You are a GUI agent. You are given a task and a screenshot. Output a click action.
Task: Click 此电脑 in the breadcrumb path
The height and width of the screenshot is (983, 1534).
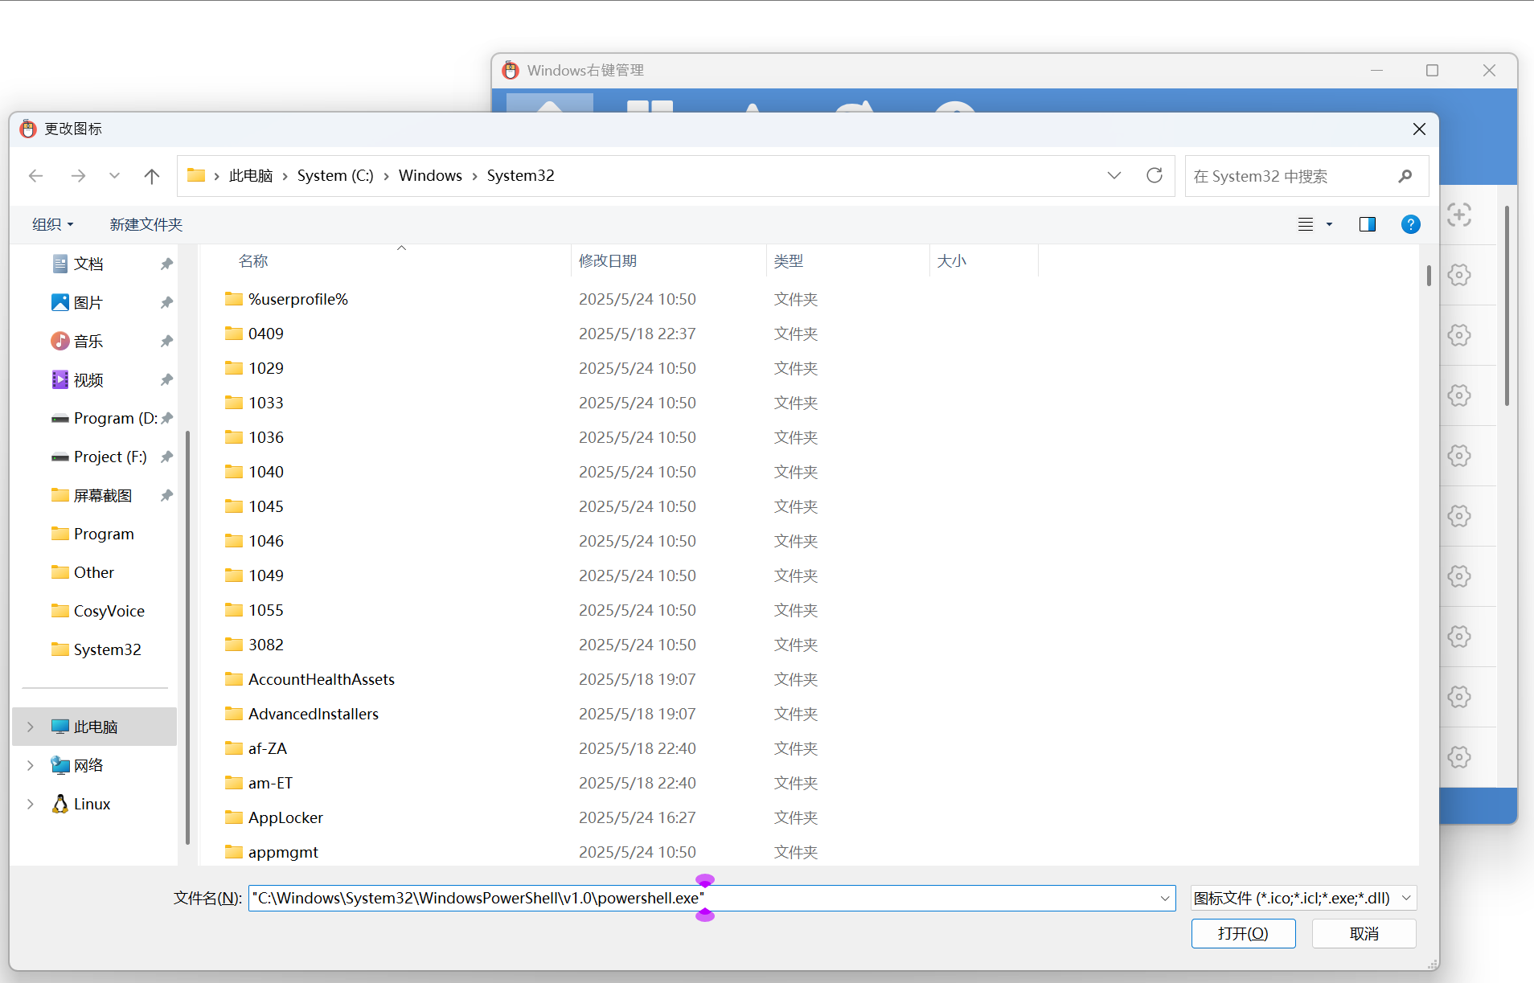tap(251, 175)
